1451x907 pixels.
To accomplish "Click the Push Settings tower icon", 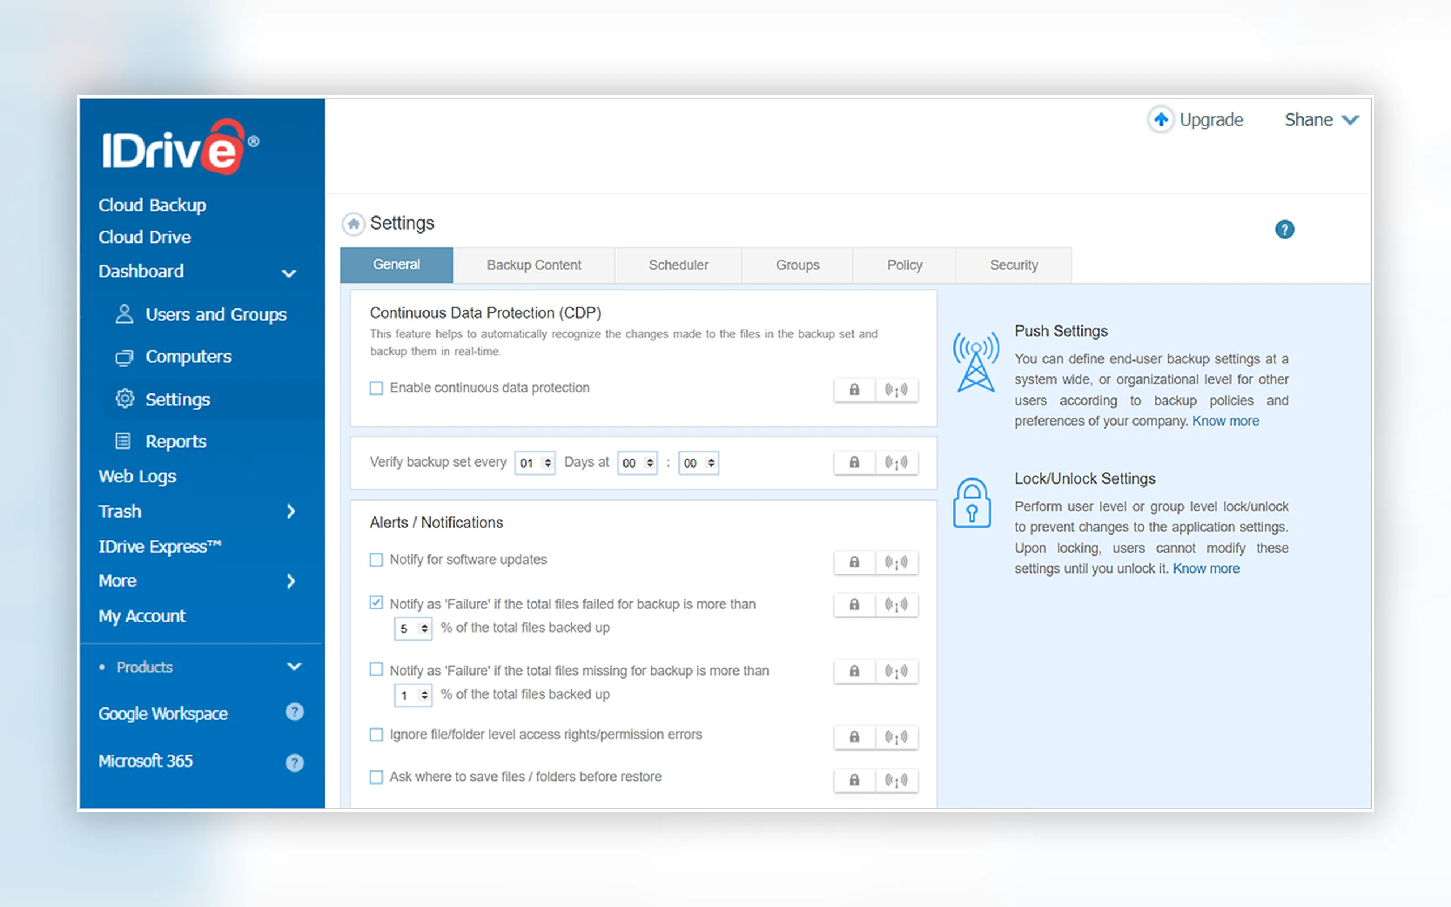I will coord(975,362).
